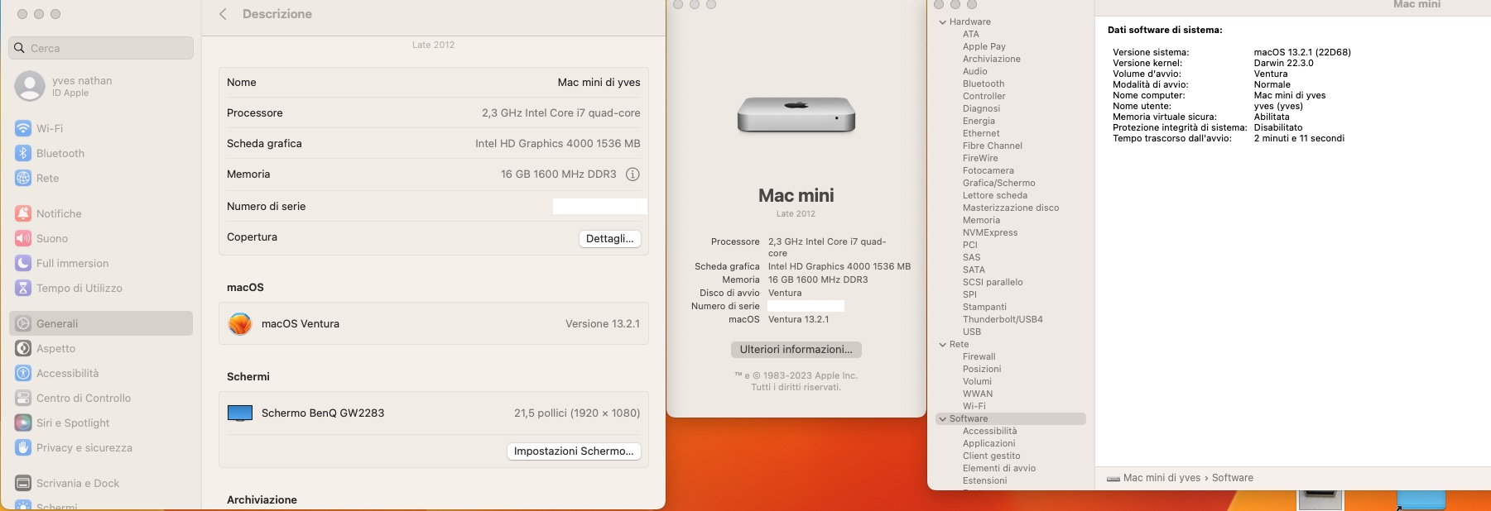Click the Cerca search field
Image resolution: width=1491 pixels, height=511 pixels.
[x=101, y=48]
